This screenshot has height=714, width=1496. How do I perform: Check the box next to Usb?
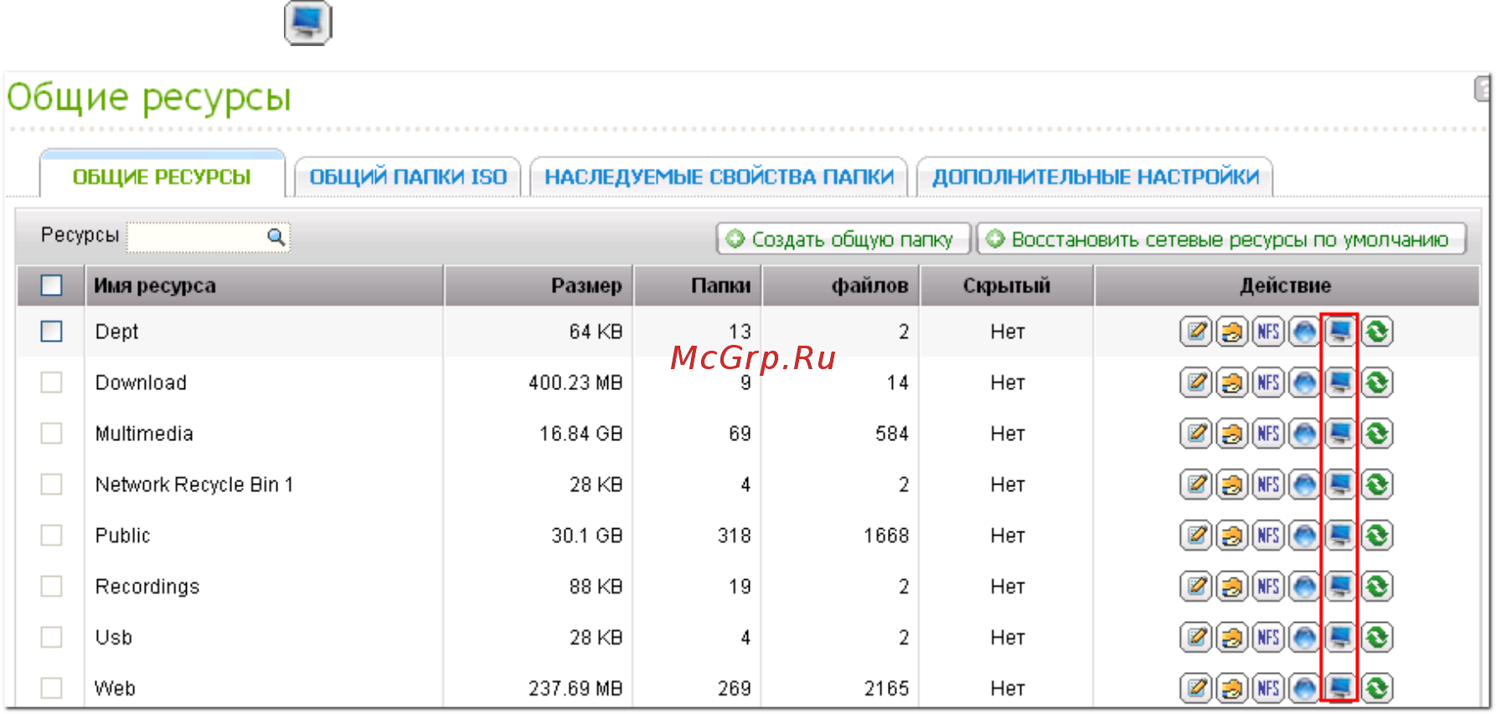click(x=51, y=638)
